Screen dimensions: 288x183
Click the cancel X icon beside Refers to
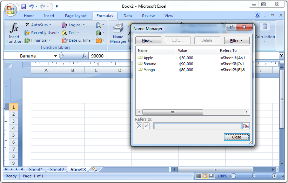click(x=139, y=126)
